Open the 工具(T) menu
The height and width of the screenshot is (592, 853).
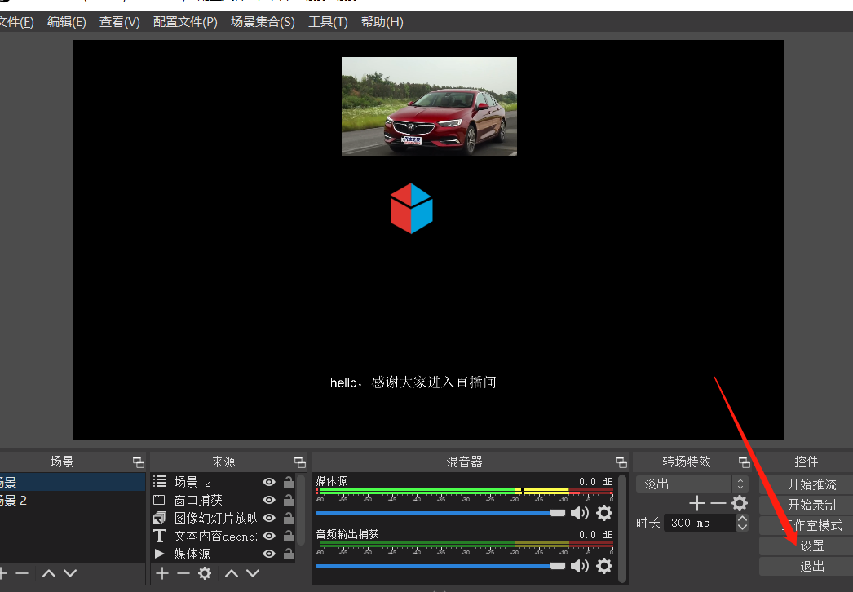[x=328, y=22]
